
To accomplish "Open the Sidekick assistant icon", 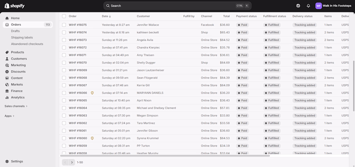I will click(298, 6).
